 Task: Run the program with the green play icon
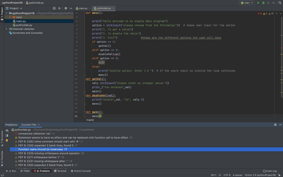(258, 3)
